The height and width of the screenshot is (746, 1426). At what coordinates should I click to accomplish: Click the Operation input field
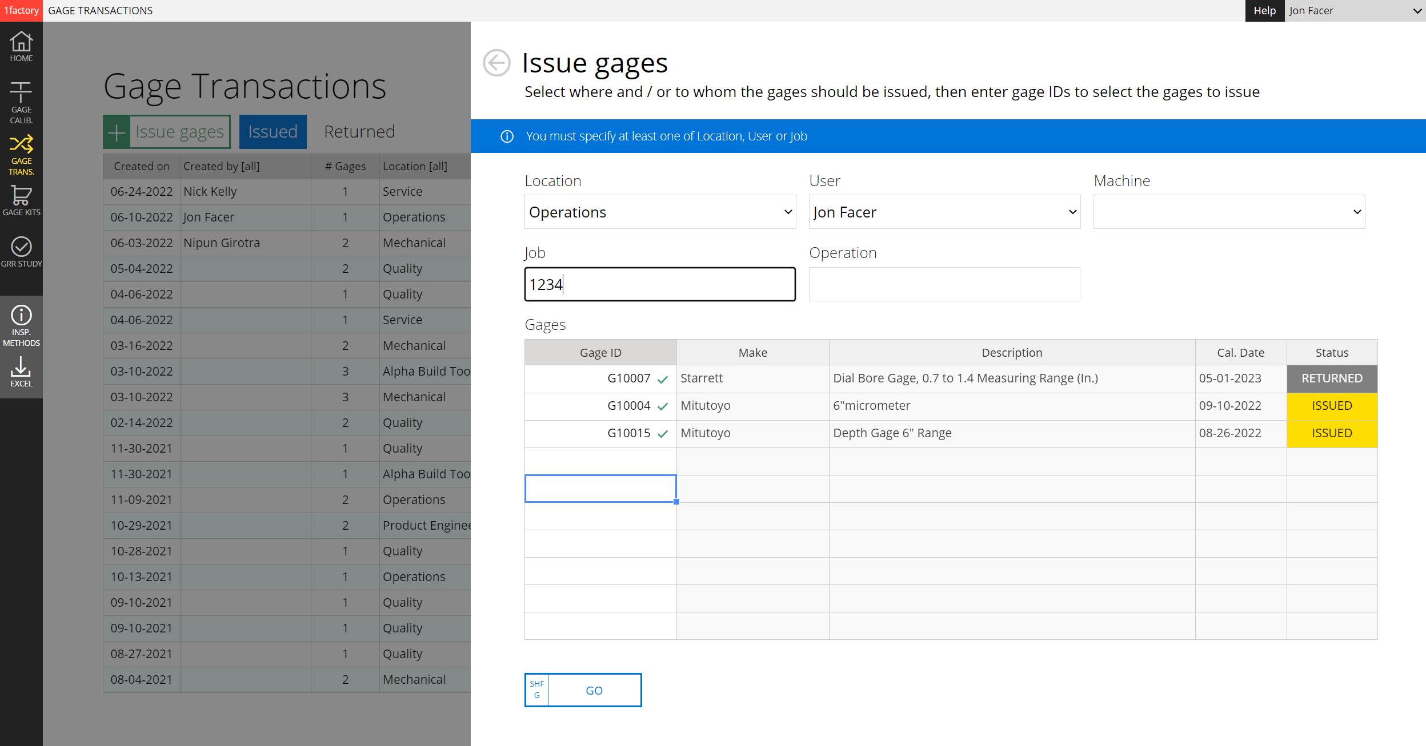pos(944,284)
